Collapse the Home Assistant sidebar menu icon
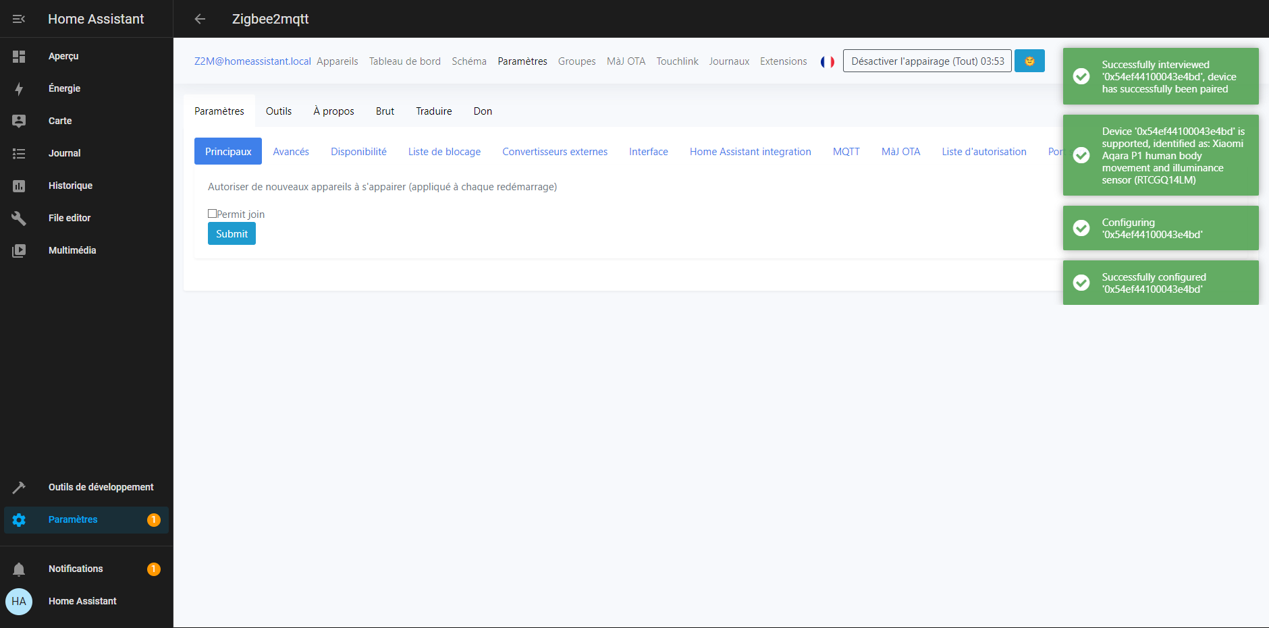Viewport: 1269px width, 628px height. pos(19,19)
